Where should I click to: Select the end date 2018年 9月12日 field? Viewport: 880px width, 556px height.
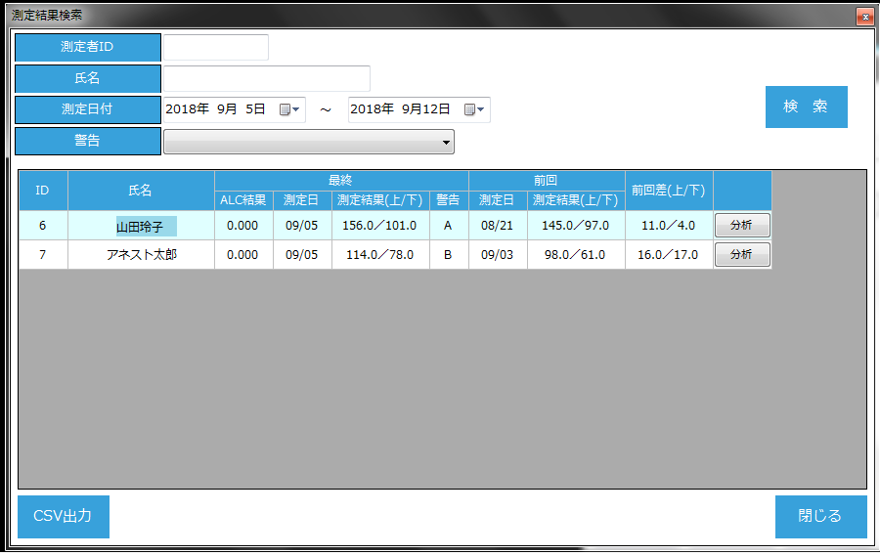pos(403,110)
